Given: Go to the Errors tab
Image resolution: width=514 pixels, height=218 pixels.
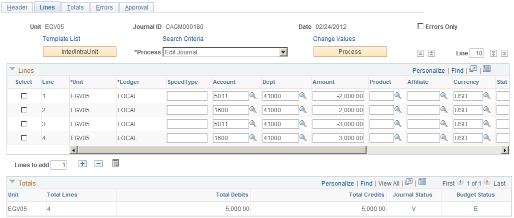Looking at the screenshot, I should coord(104,7).
